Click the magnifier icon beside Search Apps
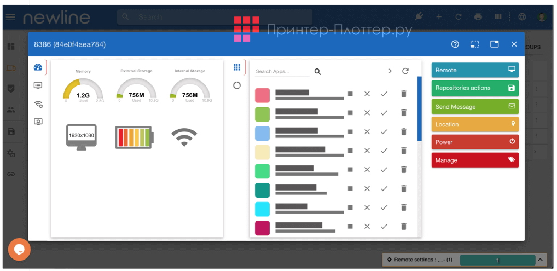The image size is (557, 271). (x=318, y=72)
